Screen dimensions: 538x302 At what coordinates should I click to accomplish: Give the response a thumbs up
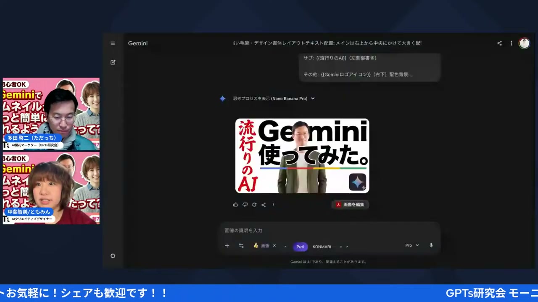pos(235,204)
